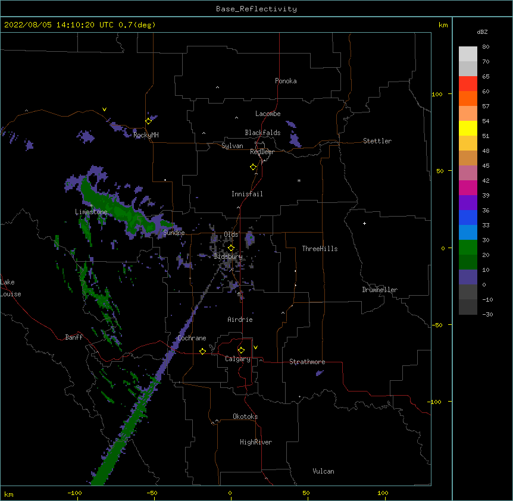
Task: Click the Cochrane town label
Action: click(192, 338)
